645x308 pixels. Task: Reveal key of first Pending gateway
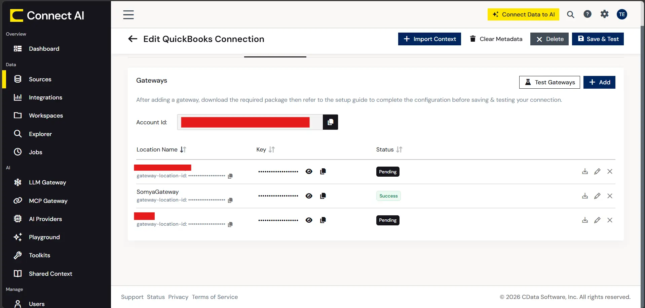309,172
